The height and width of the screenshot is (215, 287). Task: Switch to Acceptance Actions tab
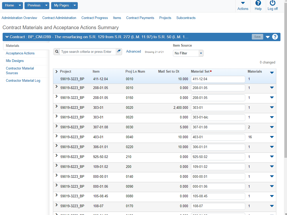[20, 53]
